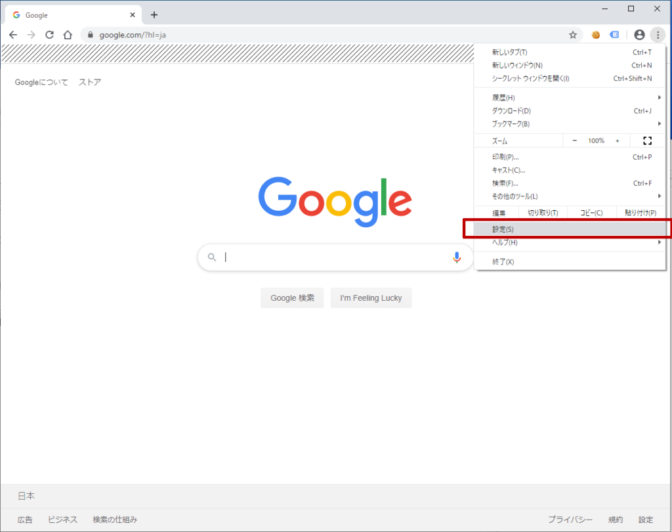Expand その他のツール(L) submenu
672x532 pixels.
[x=570, y=196]
